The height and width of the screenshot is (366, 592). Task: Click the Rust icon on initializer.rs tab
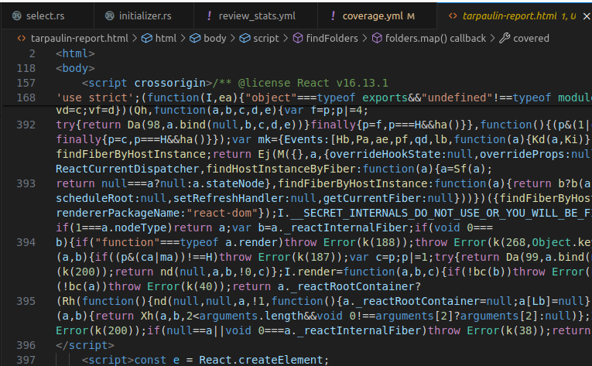[110, 15]
